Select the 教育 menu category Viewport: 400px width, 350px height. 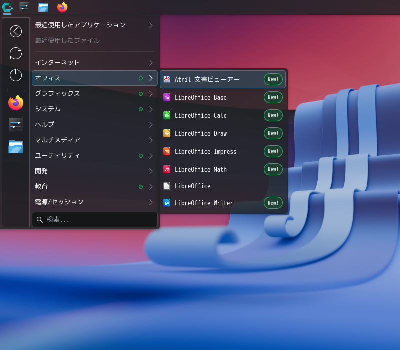[95, 186]
